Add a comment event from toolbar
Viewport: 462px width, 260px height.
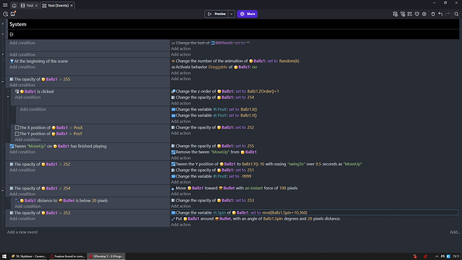click(x=417, y=14)
